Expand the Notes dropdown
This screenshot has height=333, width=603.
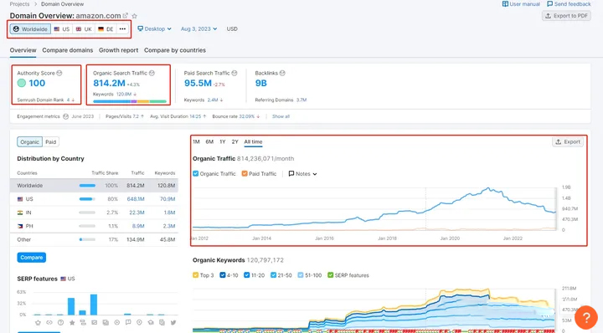(302, 173)
